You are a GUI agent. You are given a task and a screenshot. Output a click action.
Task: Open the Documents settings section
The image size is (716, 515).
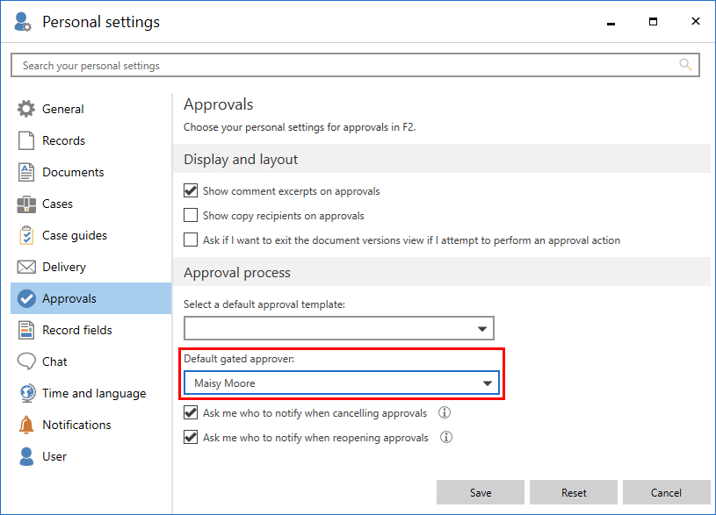click(x=90, y=172)
